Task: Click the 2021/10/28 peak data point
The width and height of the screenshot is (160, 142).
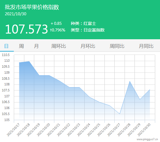Action: [x=130, y=81]
